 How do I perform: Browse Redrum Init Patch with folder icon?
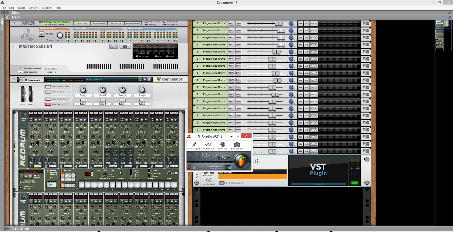click(x=26, y=176)
